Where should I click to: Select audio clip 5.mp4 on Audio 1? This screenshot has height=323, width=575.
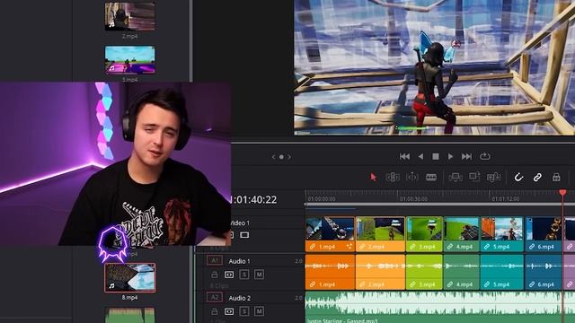point(502,272)
